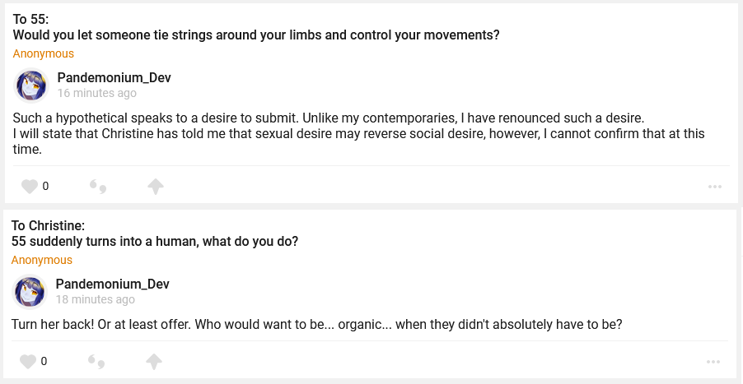Share the Christine answer with the arrow icon
743x384 pixels.
[x=153, y=361]
